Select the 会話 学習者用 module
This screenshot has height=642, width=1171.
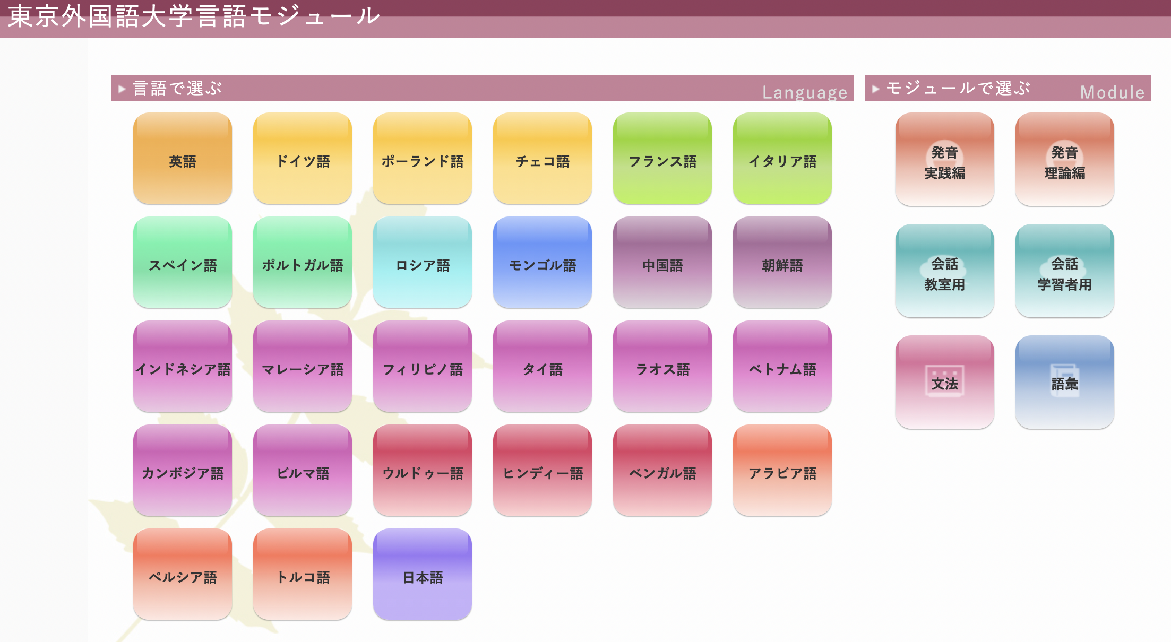(1065, 271)
